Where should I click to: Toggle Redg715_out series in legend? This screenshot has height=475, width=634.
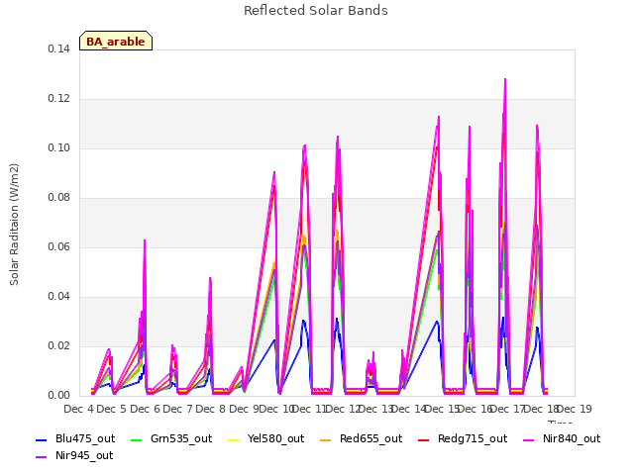[463, 439]
